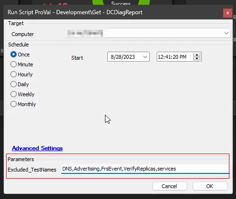Increase start time with up spinner arrow
Image resolution: width=236 pixels, height=199 pixels.
197,55
